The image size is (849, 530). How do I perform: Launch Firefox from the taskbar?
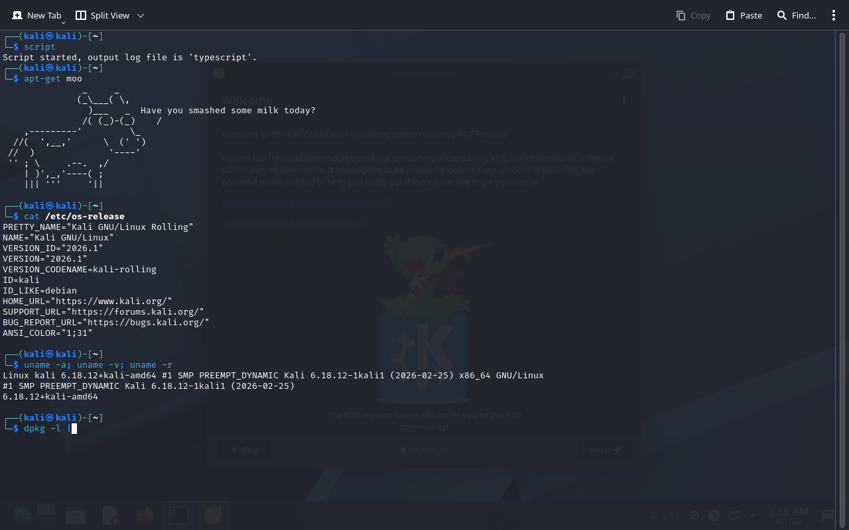145,515
